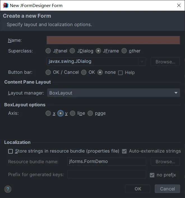Choose the JFrame superclass radio button
The height and width of the screenshot is (198, 185).
(98, 51)
